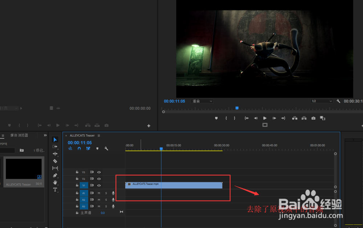Add marker in Program Monitor
This screenshot has width=363, height=228.
(216, 118)
